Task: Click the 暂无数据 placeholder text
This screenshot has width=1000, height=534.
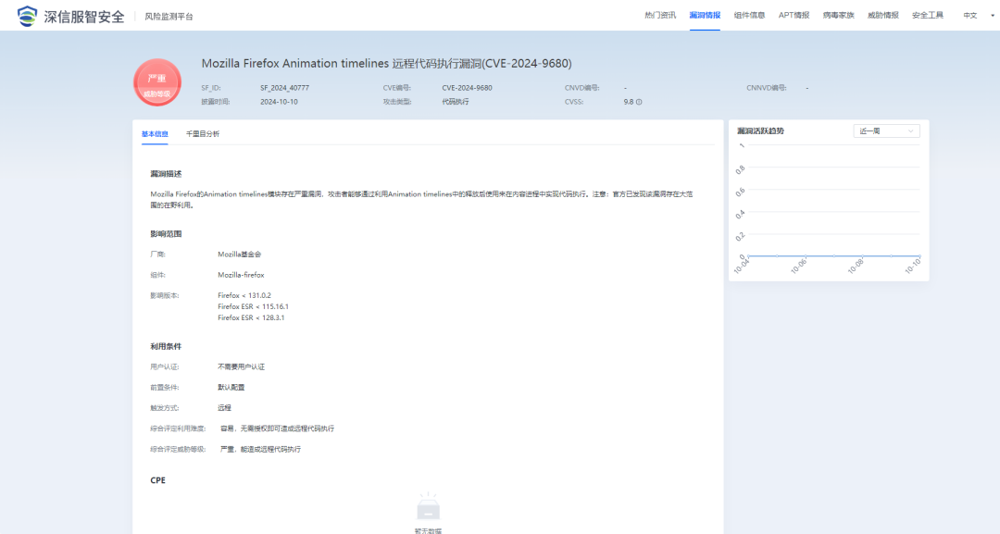Action: 428,530
